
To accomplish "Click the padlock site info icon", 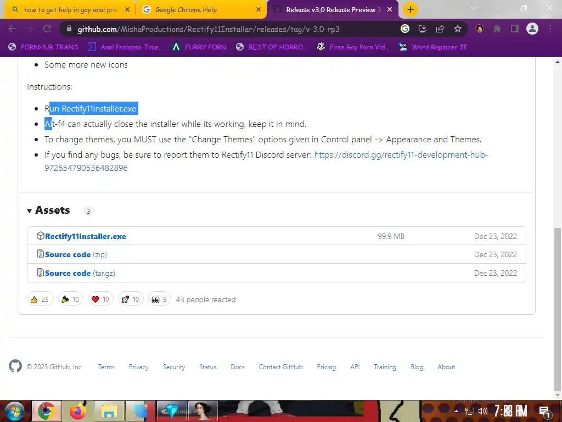I will pos(69,29).
